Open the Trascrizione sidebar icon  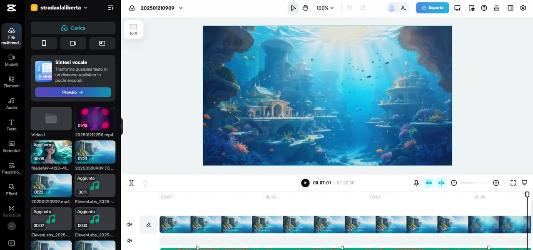[x=12, y=168]
